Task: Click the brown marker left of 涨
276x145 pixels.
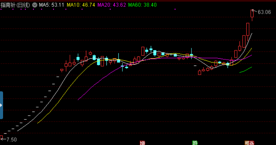Action: [247, 143]
